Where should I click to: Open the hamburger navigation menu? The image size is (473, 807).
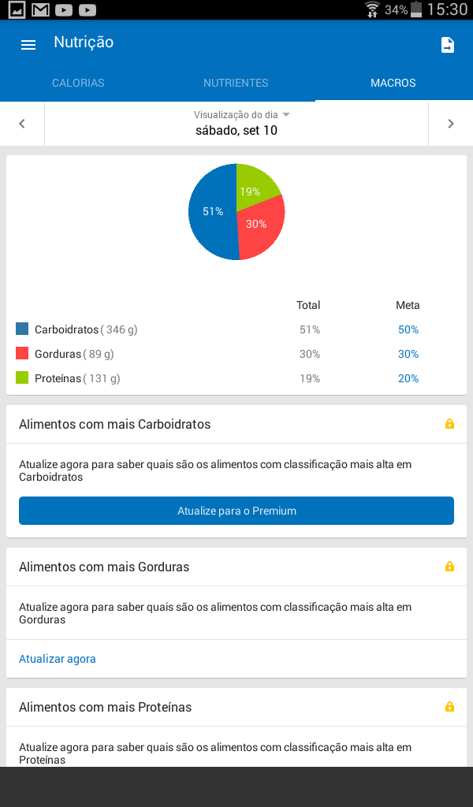click(28, 45)
